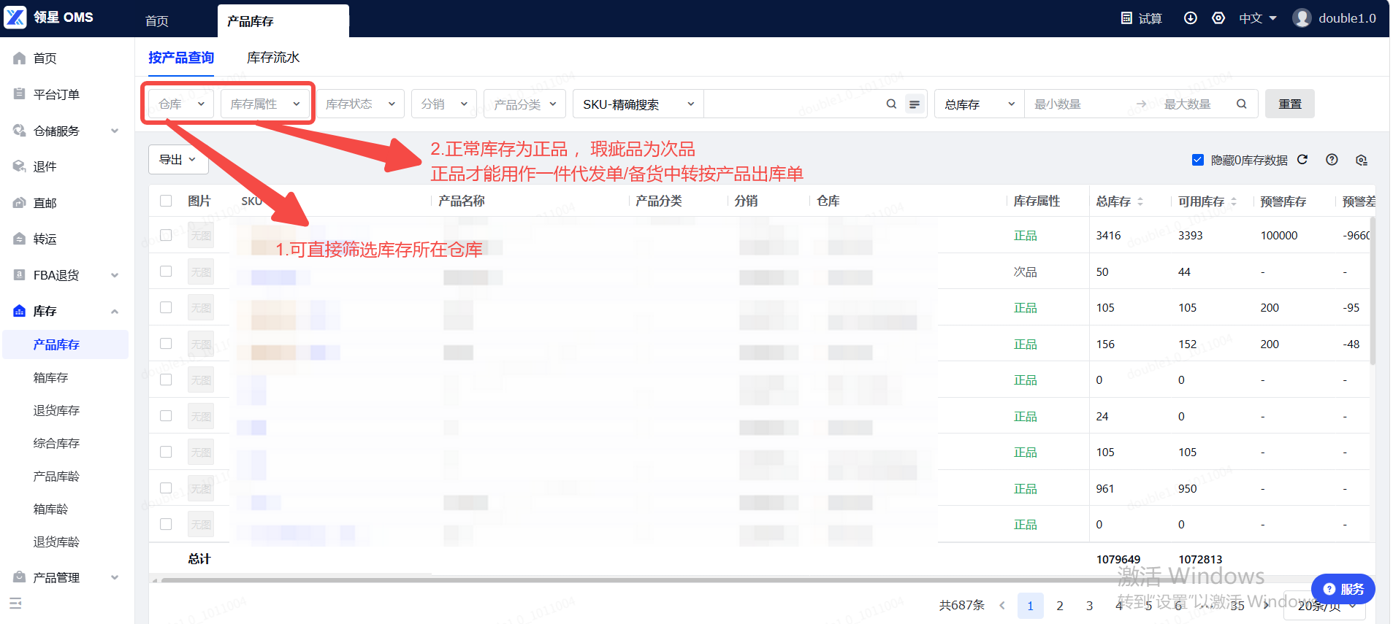
Task: Expand the 导出 export dropdown
Action: (178, 159)
